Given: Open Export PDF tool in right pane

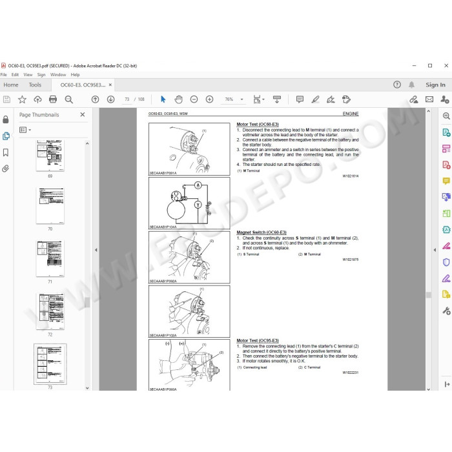Looking at the screenshot, I should (446, 132).
